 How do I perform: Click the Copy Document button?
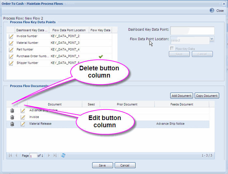click(207, 96)
